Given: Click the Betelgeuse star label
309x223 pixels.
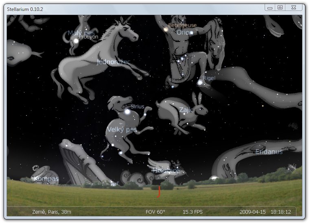Looking at the screenshot, I should [182, 25].
